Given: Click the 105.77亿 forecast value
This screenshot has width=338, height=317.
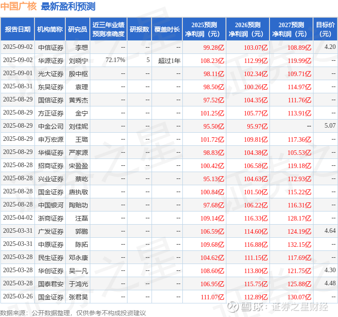Looking at the screenshot, I should (256, 113).
